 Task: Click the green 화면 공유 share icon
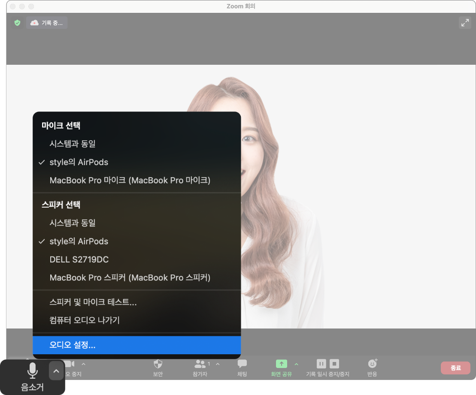281,364
